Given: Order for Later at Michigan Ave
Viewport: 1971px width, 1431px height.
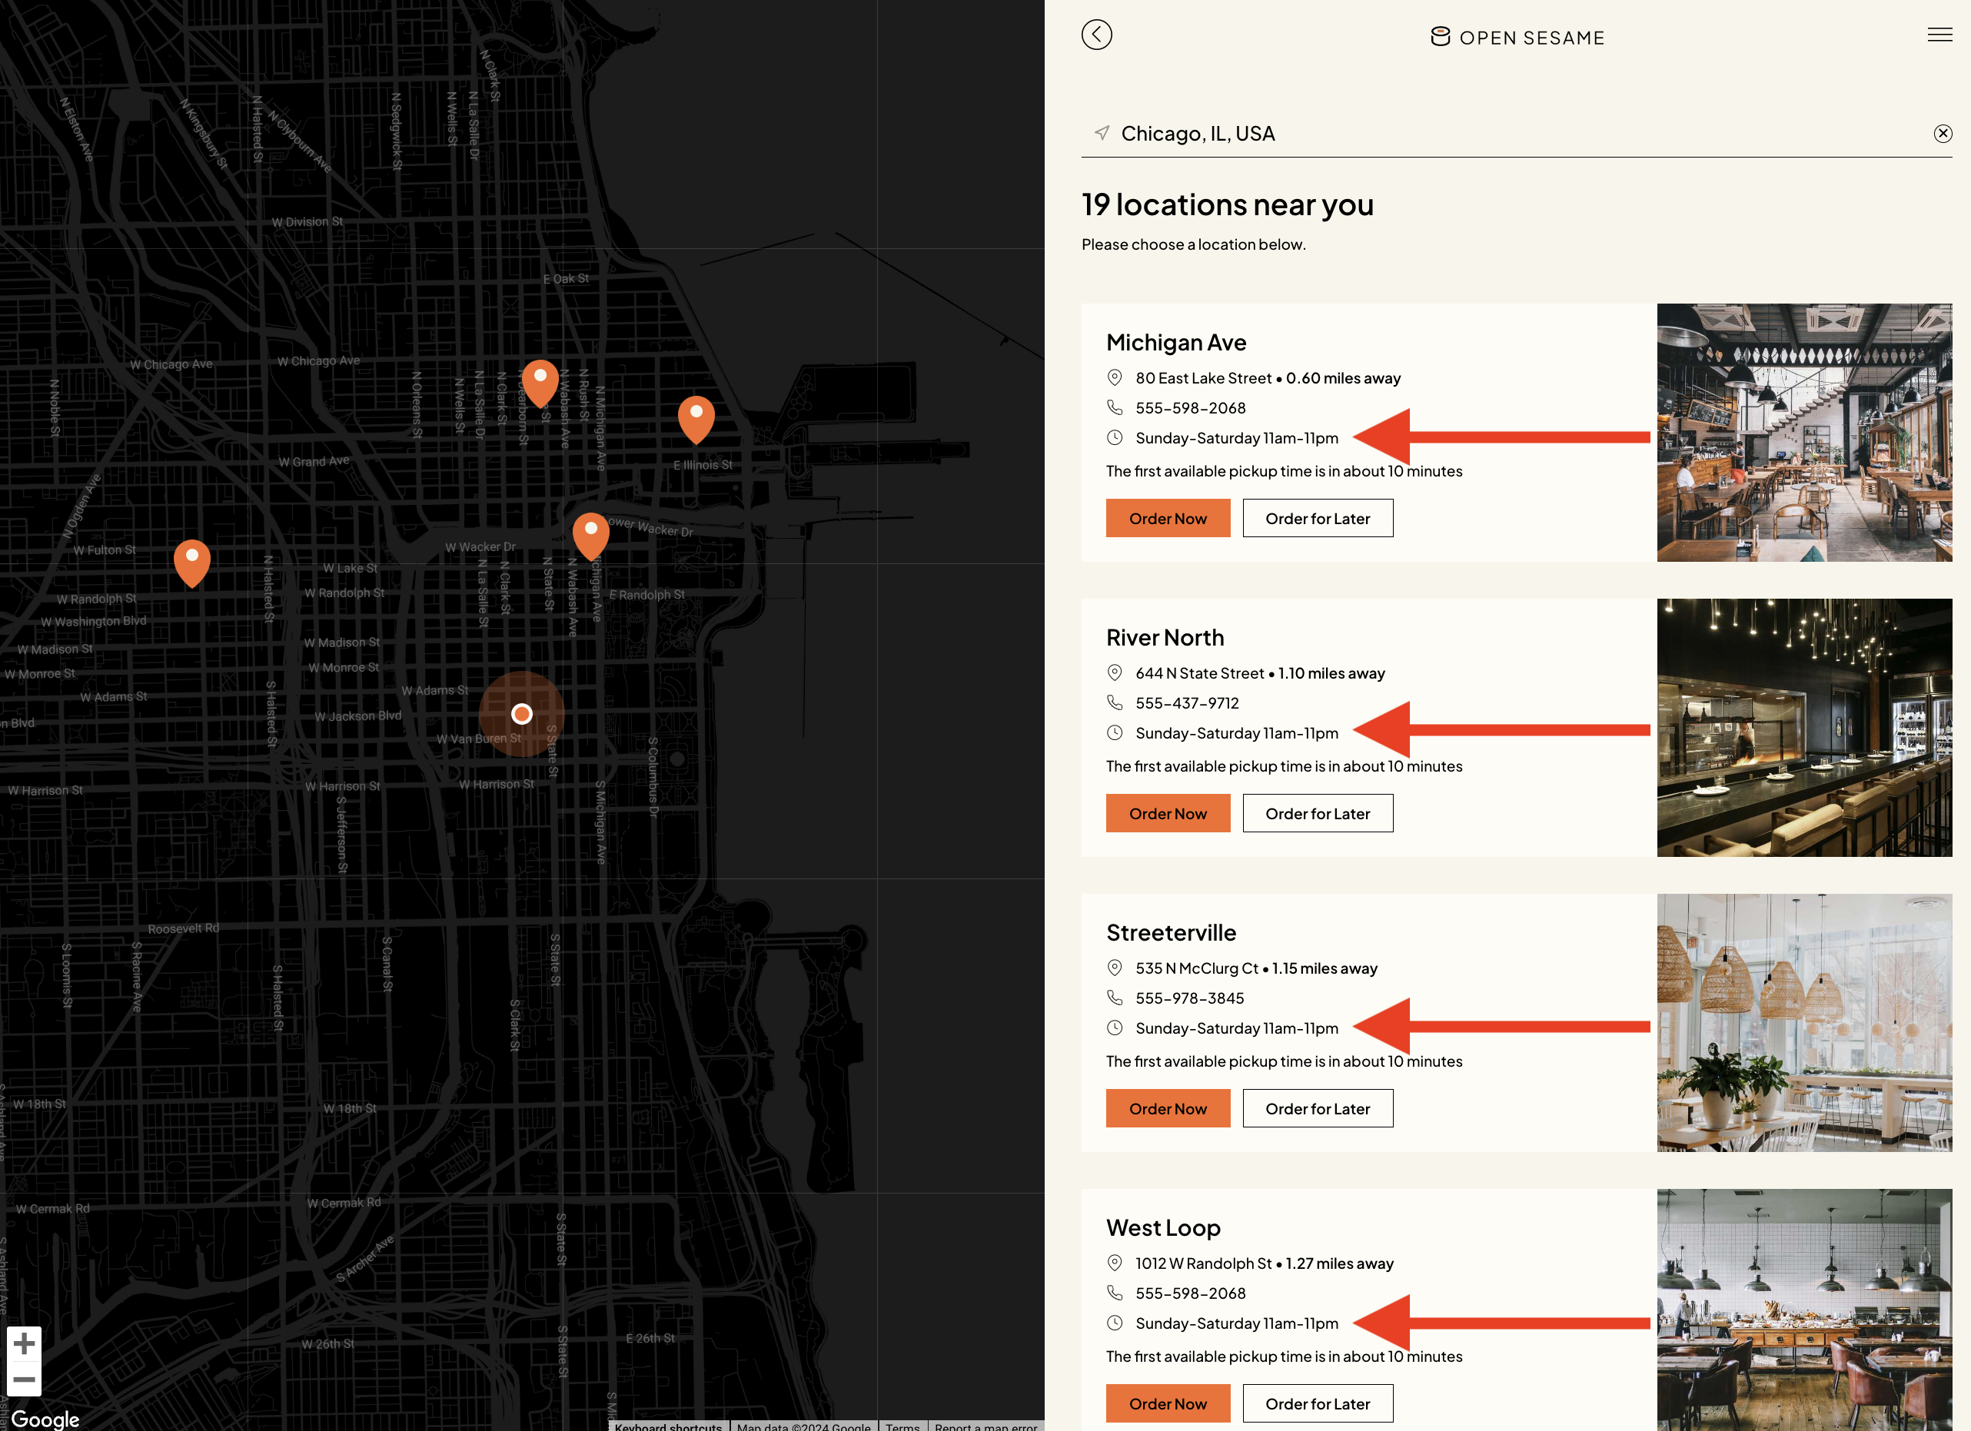Looking at the screenshot, I should 1317,518.
